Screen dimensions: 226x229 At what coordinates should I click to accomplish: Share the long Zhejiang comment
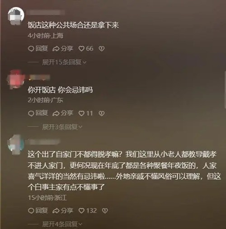coord(63,210)
